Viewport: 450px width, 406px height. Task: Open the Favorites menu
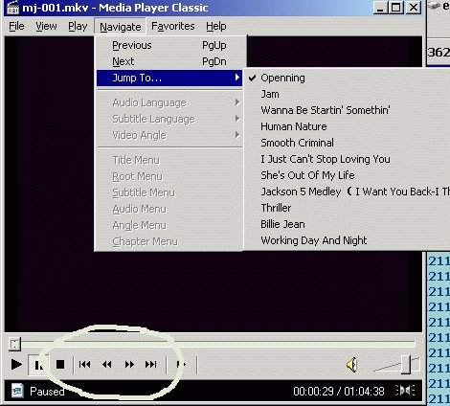172,26
